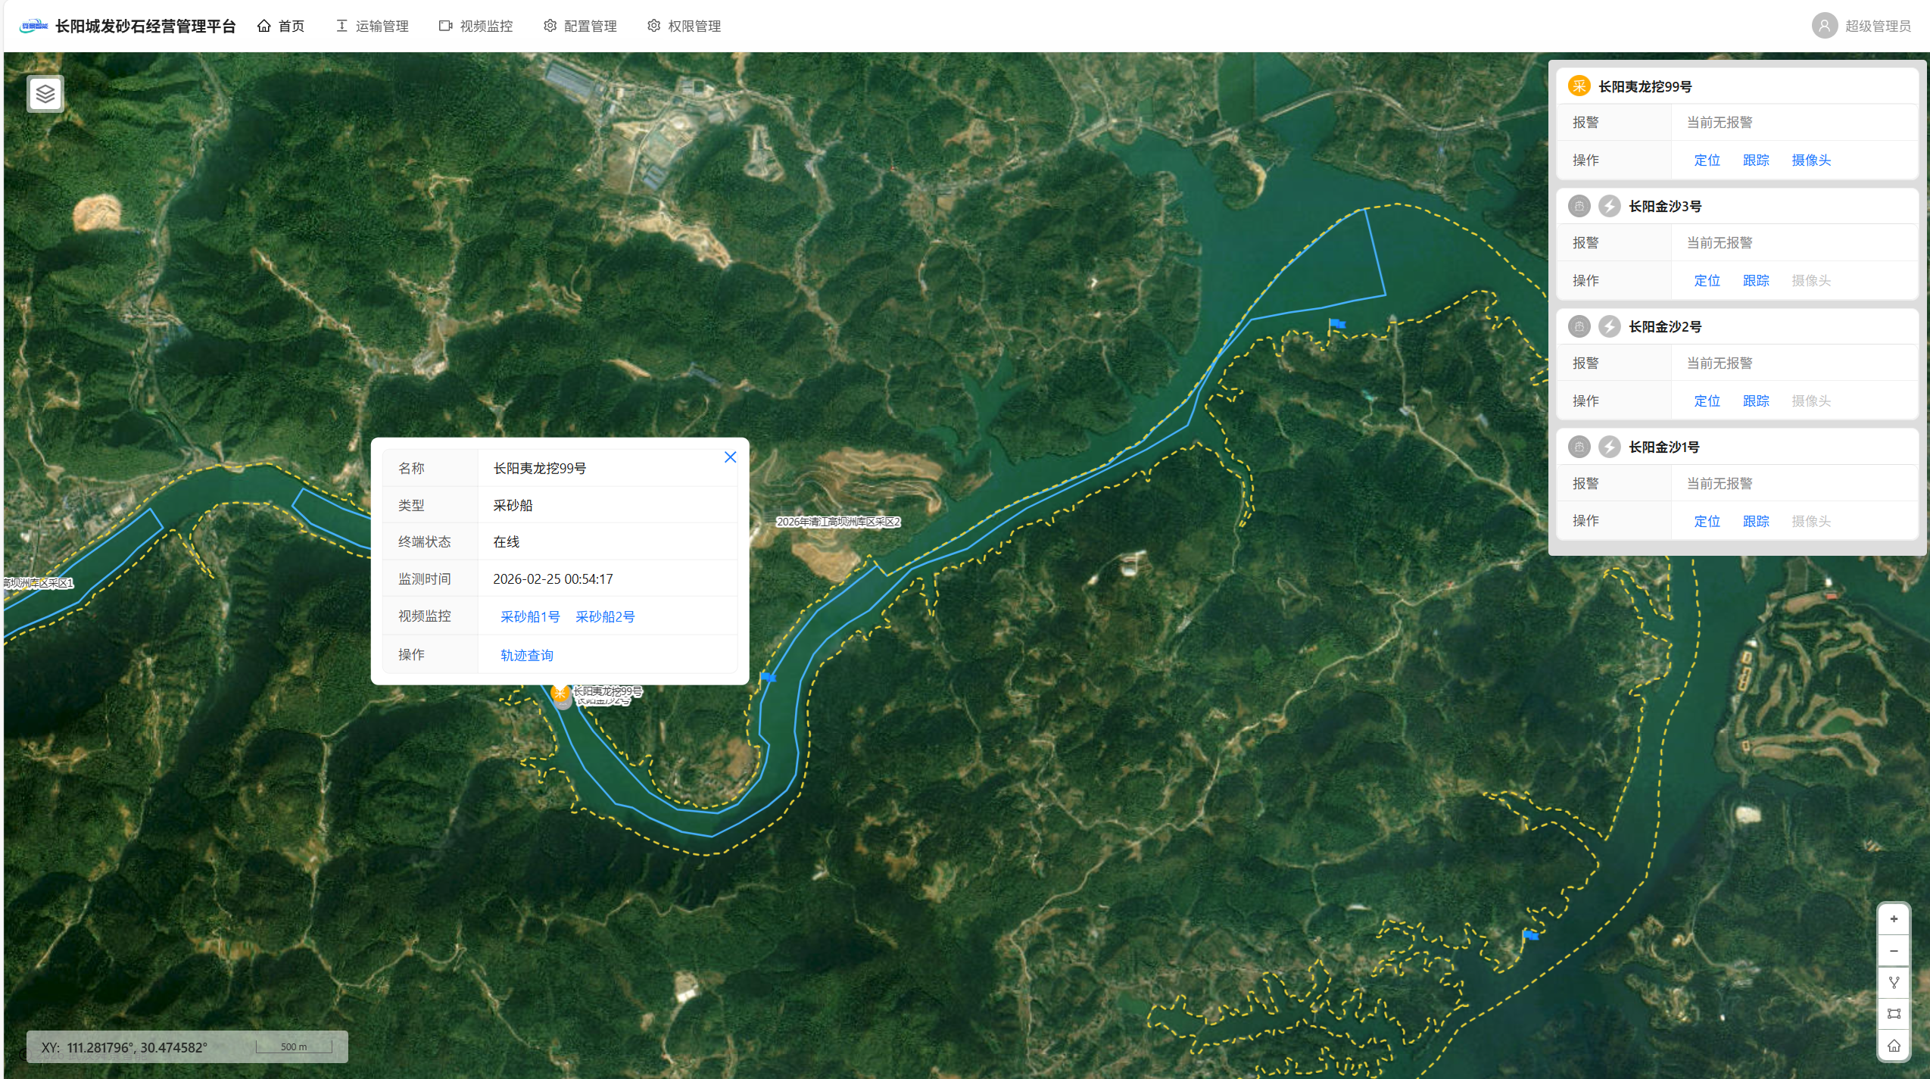The width and height of the screenshot is (1930, 1079).
Task: Click 定位 for 长阳金沙2号
Action: coord(1707,401)
